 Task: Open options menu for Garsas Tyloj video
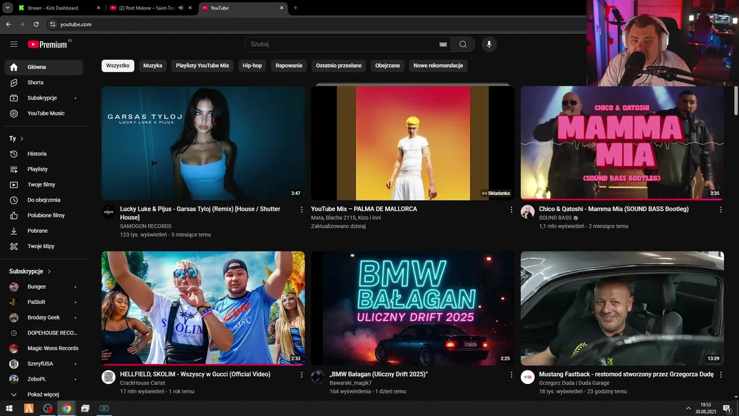coord(301,210)
